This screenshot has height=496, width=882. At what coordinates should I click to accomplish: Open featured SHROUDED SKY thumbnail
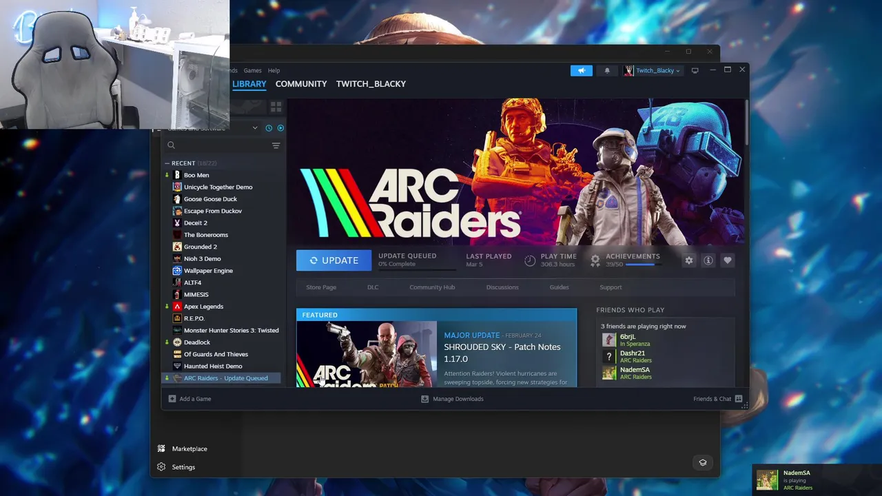point(367,354)
